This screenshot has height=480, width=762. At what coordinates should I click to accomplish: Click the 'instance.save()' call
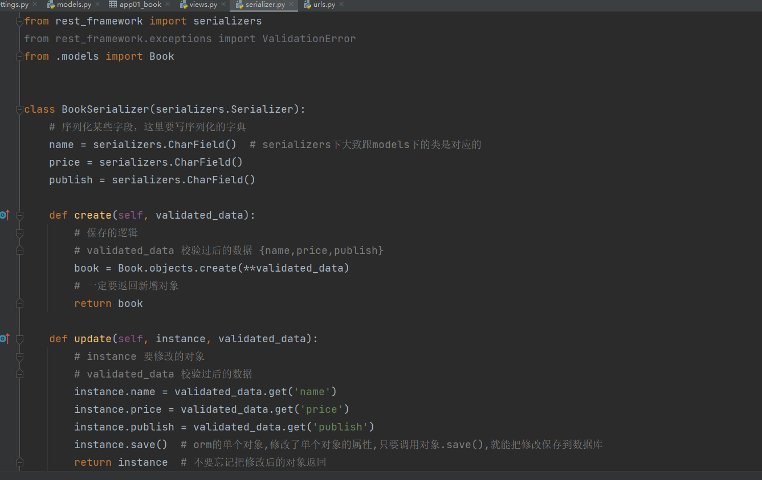pos(121,445)
